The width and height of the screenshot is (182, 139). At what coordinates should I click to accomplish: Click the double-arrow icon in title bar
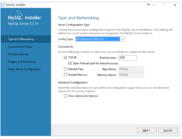(x=148, y=5)
